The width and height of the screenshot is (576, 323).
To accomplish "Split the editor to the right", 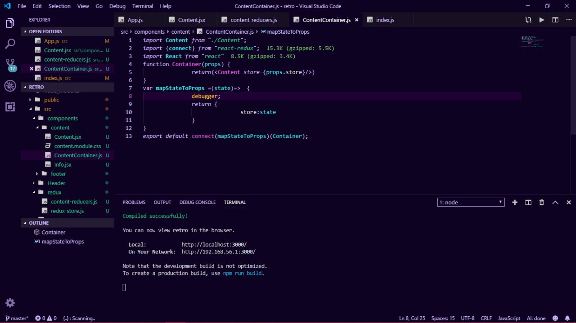I will tap(555, 20).
